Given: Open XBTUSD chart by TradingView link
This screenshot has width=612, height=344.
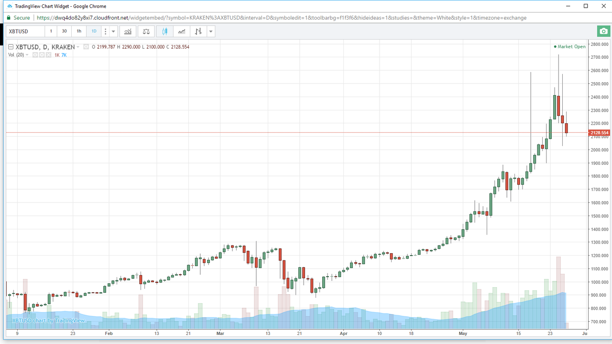Looking at the screenshot, I should tap(48, 321).
